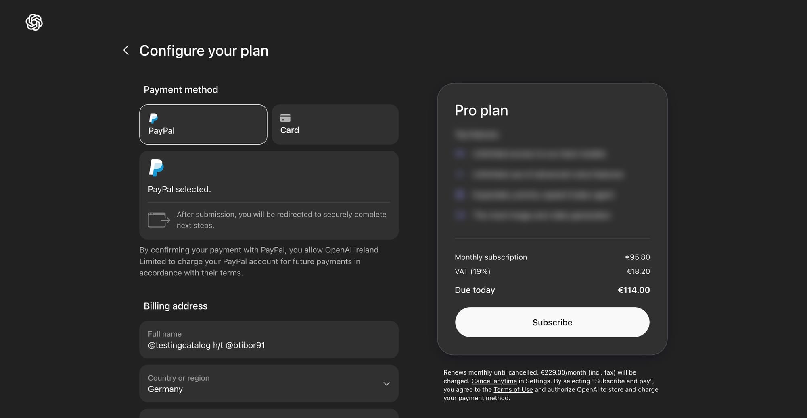Image resolution: width=807 pixels, height=418 pixels.
Task: Click the credit card icon in the Card option
Action: tap(286, 118)
